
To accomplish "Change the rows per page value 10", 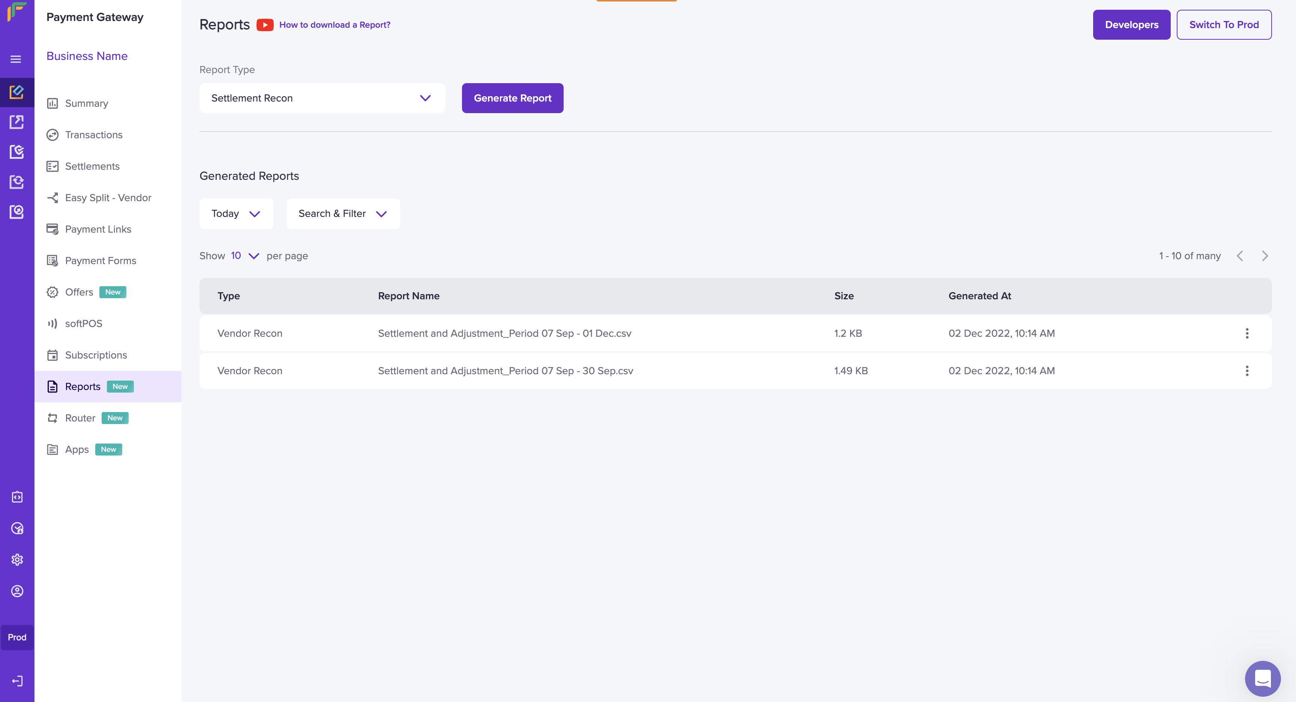I will 244,256.
